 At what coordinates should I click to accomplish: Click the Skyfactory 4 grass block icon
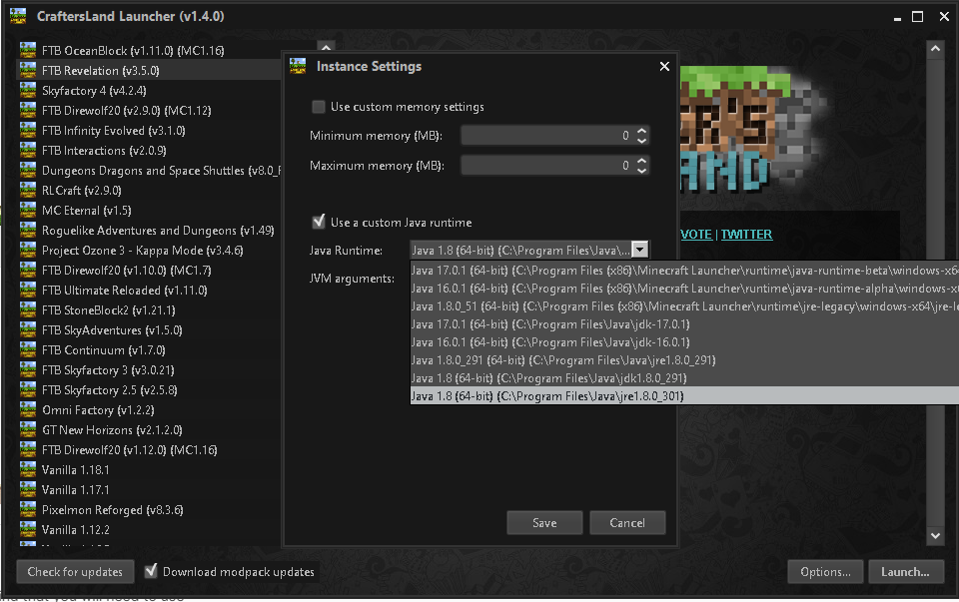click(28, 90)
